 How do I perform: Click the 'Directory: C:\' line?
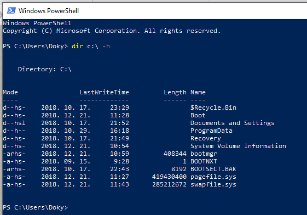coord(45,69)
